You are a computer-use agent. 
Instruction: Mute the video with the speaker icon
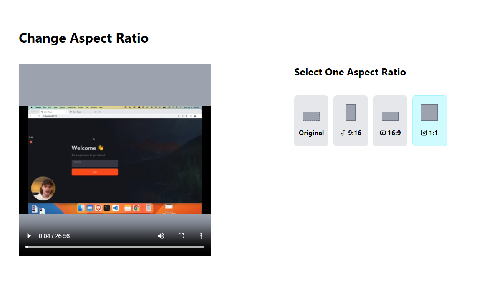(161, 236)
